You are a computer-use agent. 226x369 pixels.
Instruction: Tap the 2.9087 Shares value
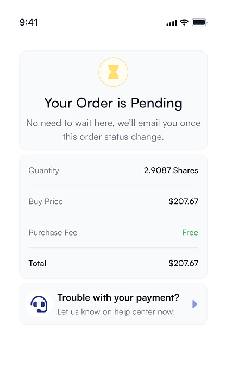pyautogui.click(x=171, y=170)
